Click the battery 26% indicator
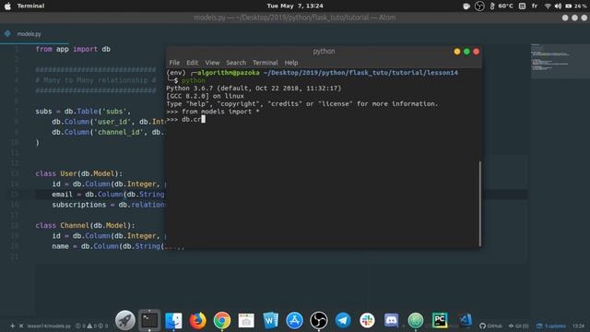The height and width of the screenshot is (332, 590). click(x=576, y=6)
